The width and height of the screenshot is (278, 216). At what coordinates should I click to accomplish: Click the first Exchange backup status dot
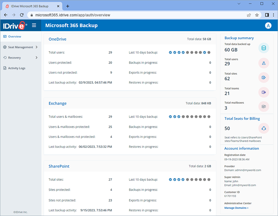[171, 117]
